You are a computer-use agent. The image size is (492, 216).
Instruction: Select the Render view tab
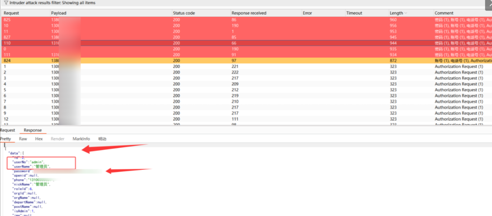(x=57, y=139)
